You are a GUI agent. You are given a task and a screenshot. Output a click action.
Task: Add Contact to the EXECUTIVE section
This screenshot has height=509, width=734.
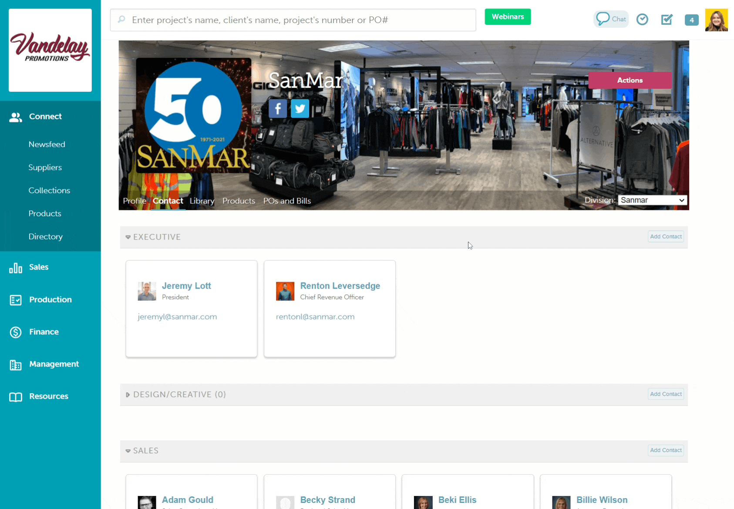click(x=666, y=237)
